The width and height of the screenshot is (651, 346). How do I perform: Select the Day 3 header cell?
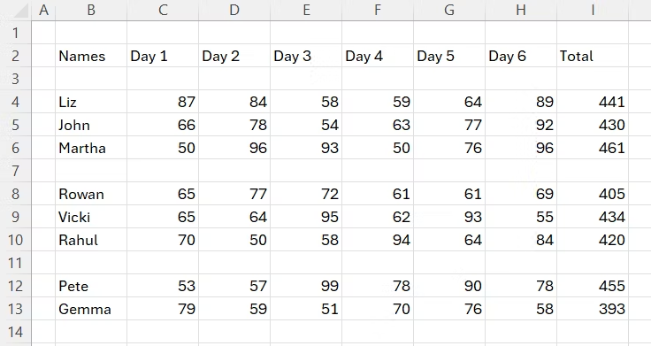306,56
